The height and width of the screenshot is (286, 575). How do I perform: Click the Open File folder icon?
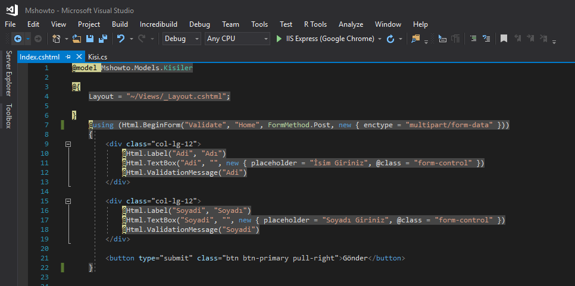coord(77,39)
